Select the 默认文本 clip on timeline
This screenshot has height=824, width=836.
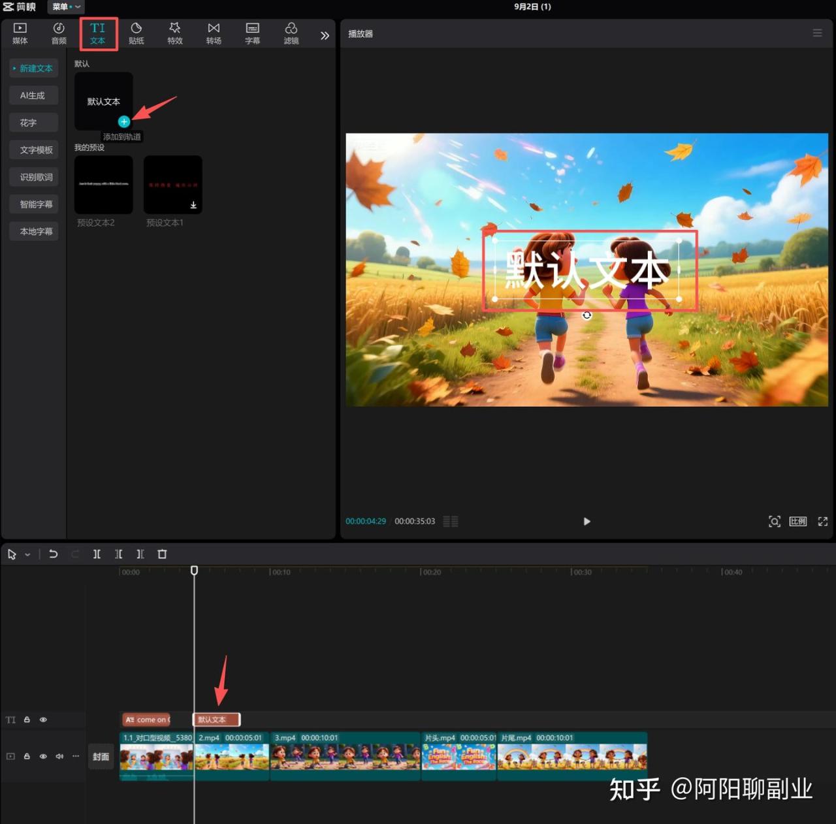(x=217, y=720)
